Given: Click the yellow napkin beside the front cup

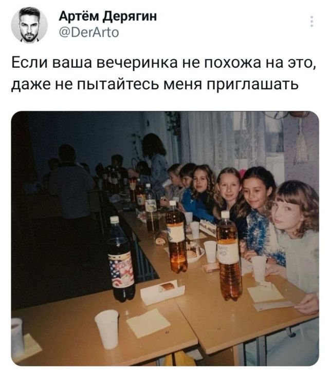Looking at the screenshot, I should (x=148, y=323).
